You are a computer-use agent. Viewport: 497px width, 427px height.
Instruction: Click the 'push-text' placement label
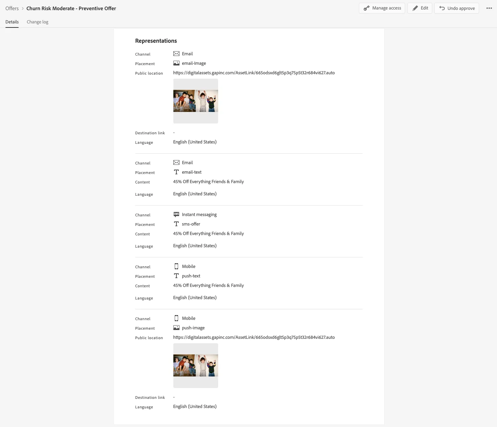(x=191, y=276)
